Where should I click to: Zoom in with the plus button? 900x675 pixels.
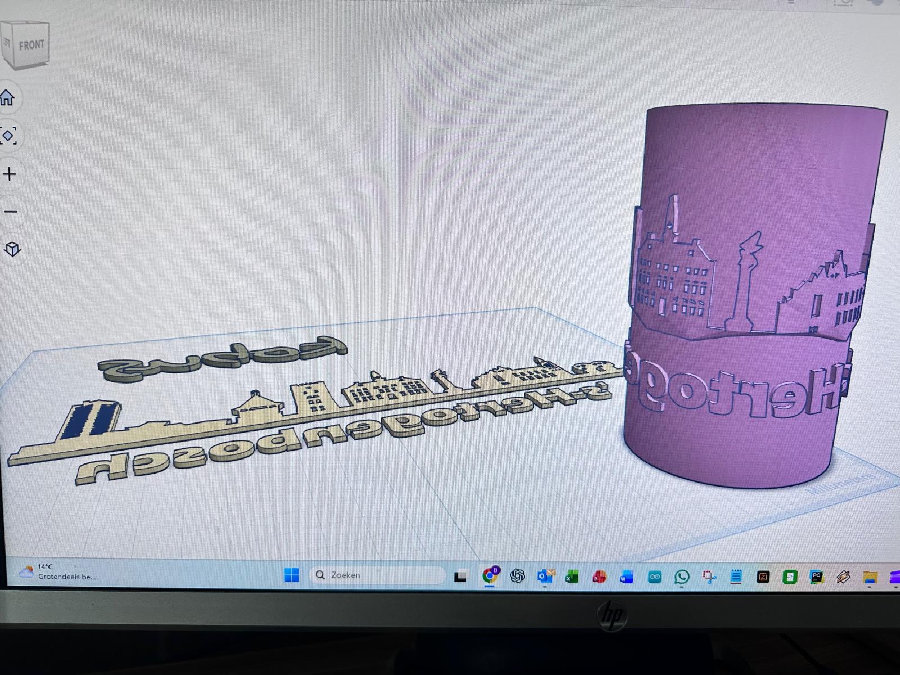coord(9,174)
